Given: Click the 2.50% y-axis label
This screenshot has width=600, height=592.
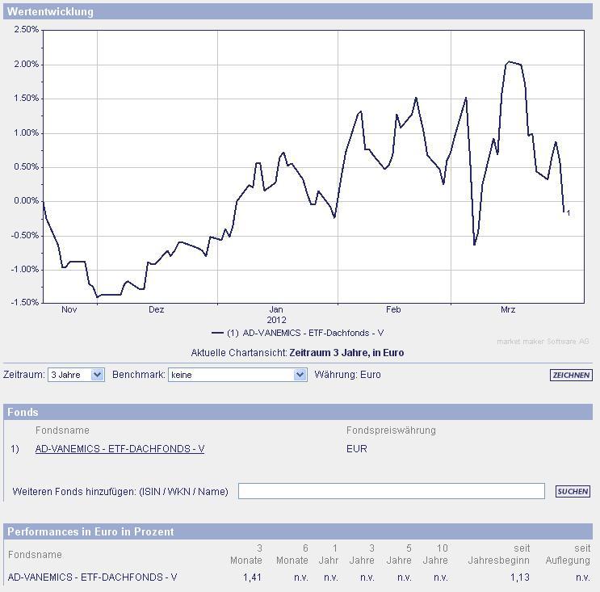Looking at the screenshot, I should pyautogui.click(x=27, y=30).
